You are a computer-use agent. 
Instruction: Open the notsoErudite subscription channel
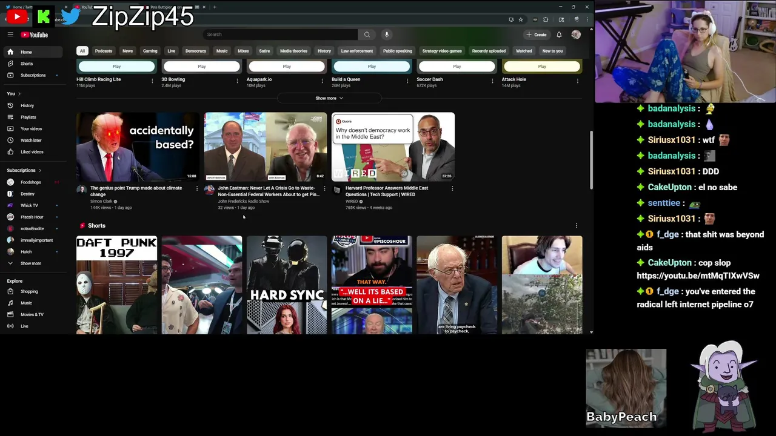pyautogui.click(x=34, y=228)
